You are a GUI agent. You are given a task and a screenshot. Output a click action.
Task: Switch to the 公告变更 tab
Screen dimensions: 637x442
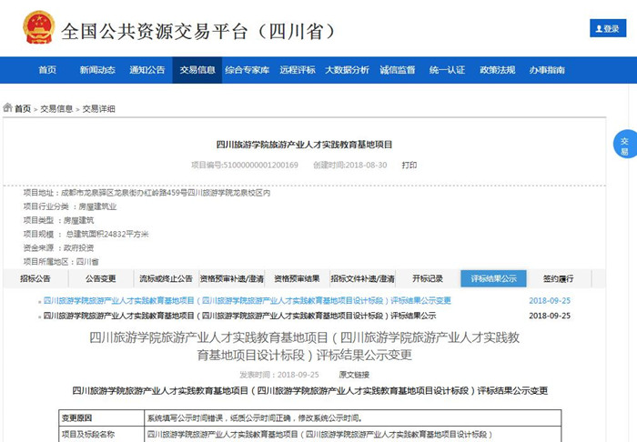(101, 278)
